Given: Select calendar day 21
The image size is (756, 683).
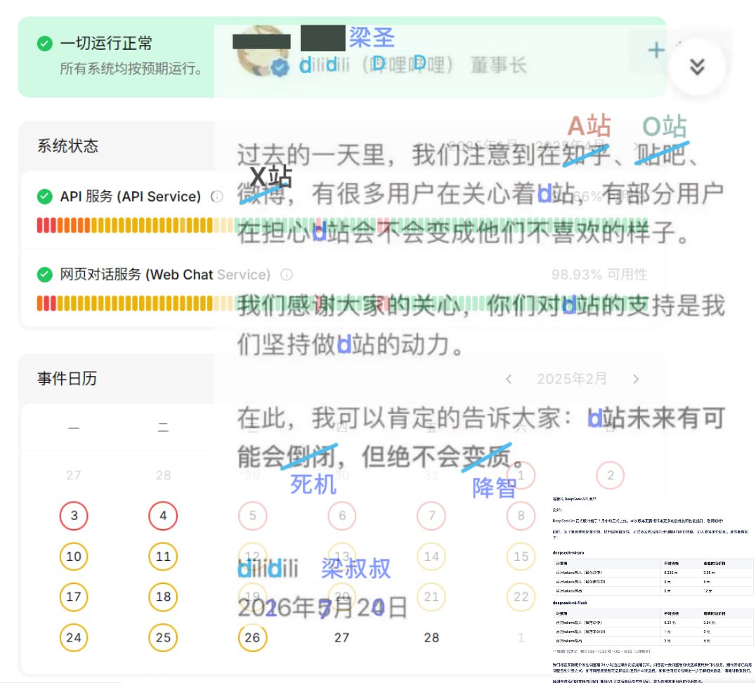Looking at the screenshot, I should click(x=431, y=597).
